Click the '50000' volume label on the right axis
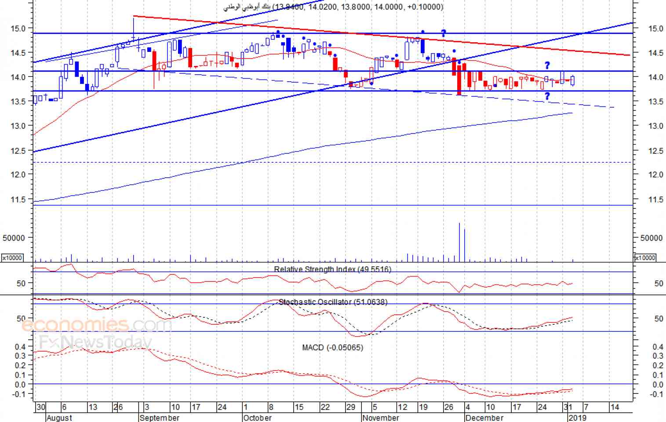666x422 pixels. point(651,238)
